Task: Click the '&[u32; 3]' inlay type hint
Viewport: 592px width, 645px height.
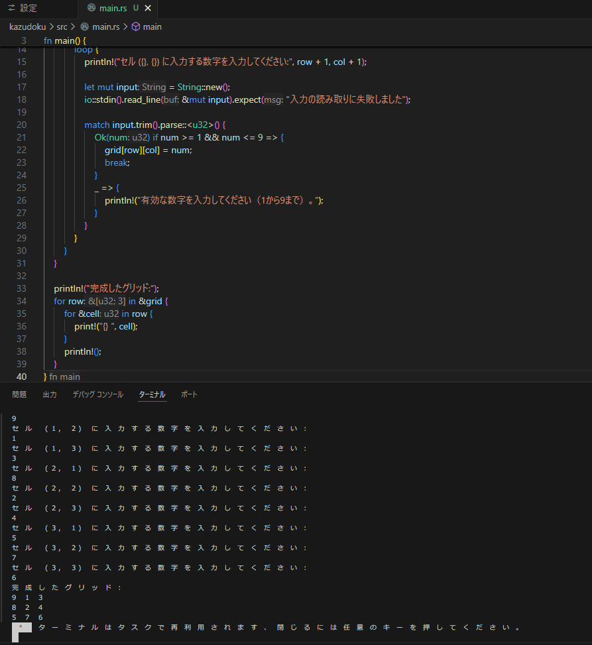Action: [107, 301]
